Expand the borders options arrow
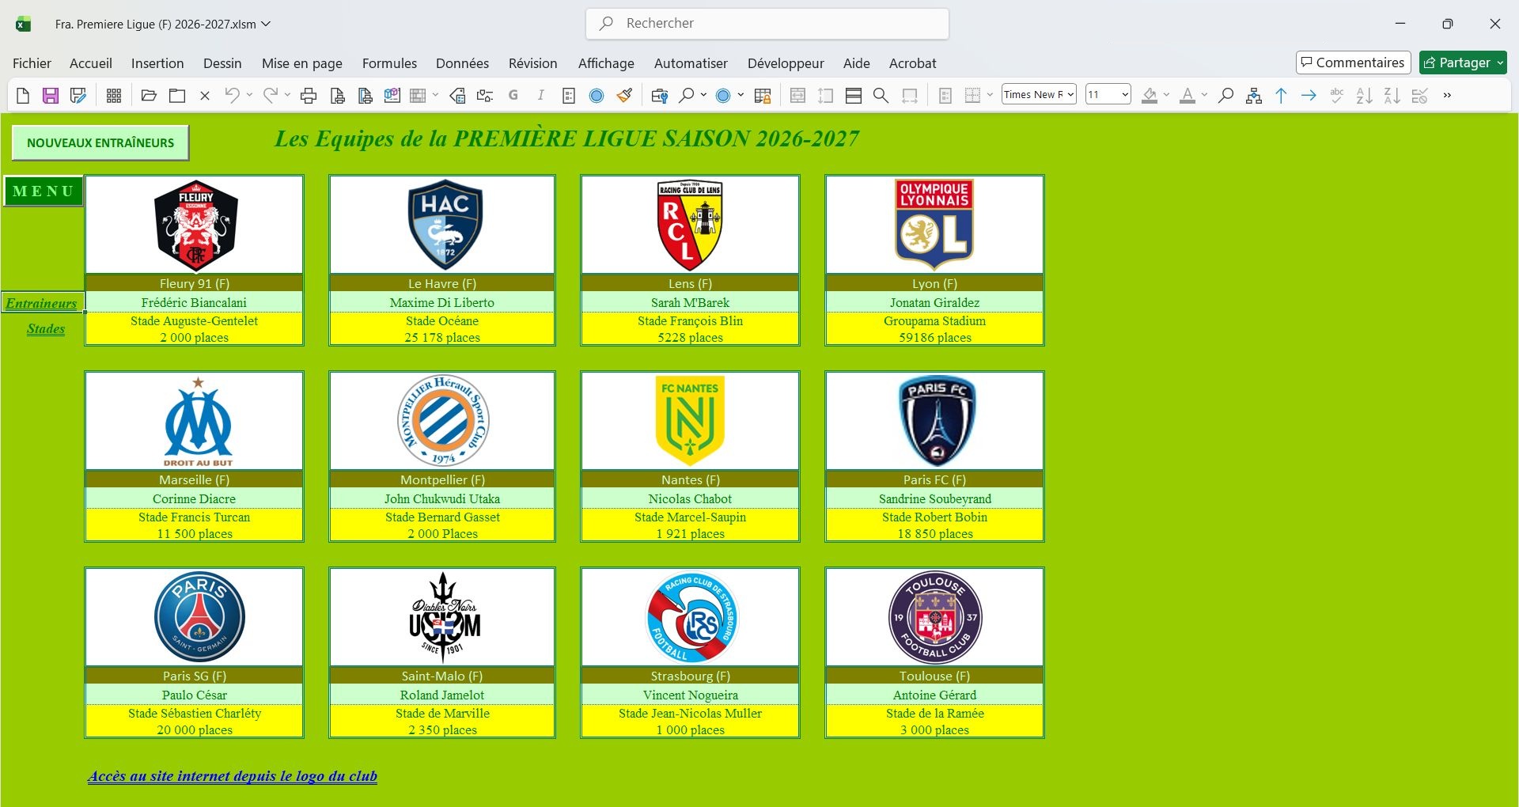This screenshot has width=1519, height=807. pos(990,96)
